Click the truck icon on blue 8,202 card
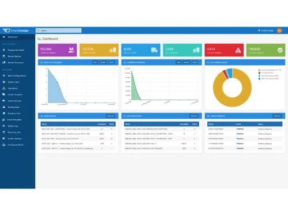Image resolution: width=288 pixels, height=216 pixels. tap(154, 50)
